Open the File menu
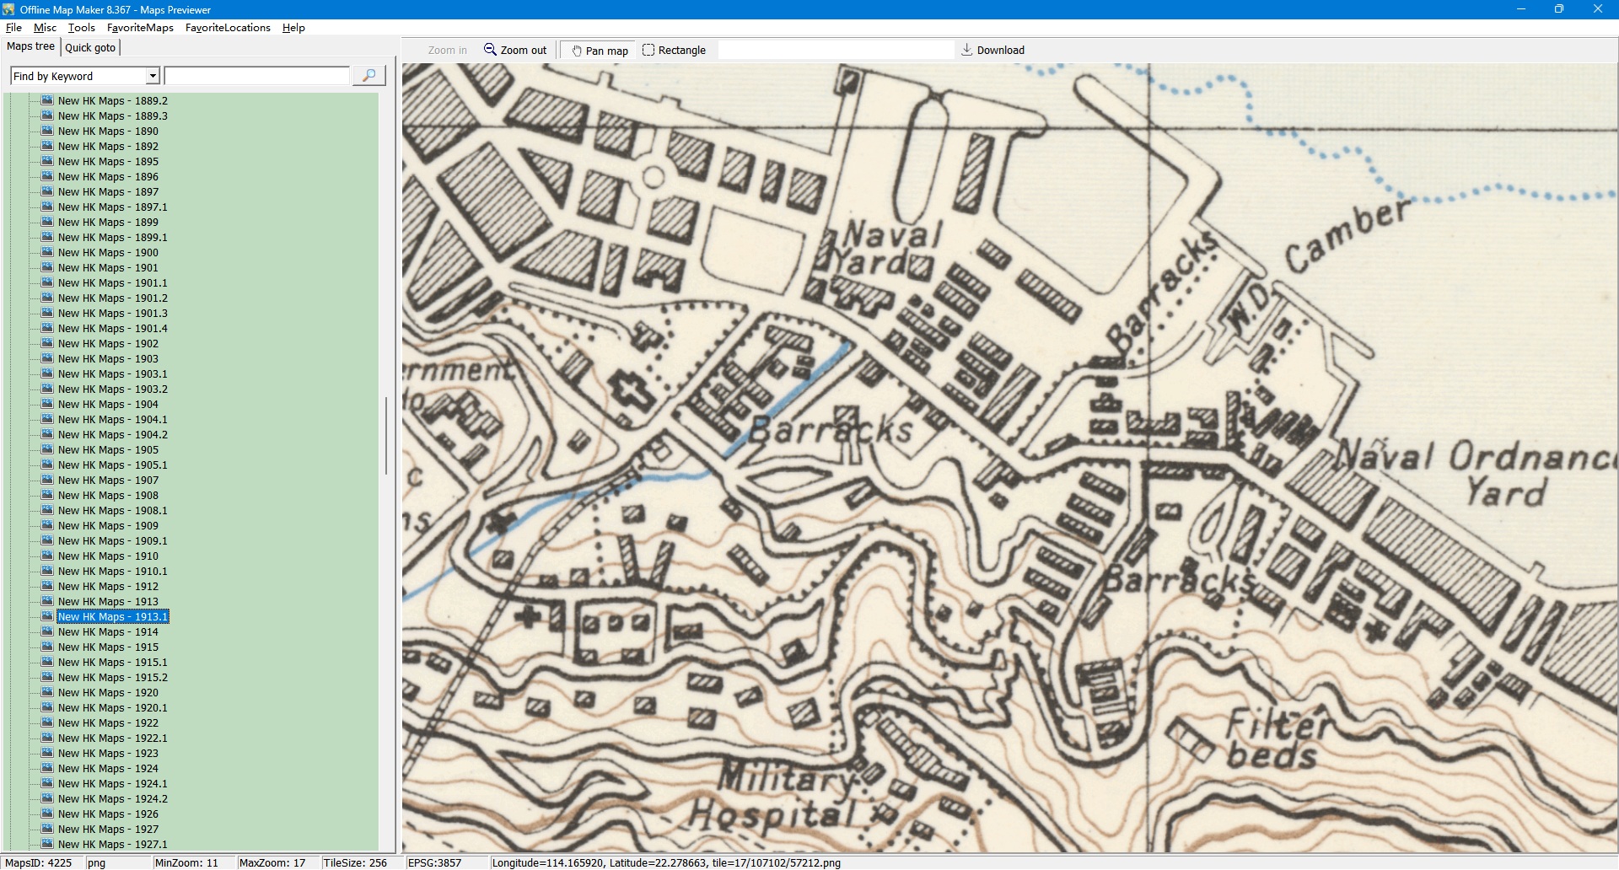The image size is (1619, 870). (13, 28)
